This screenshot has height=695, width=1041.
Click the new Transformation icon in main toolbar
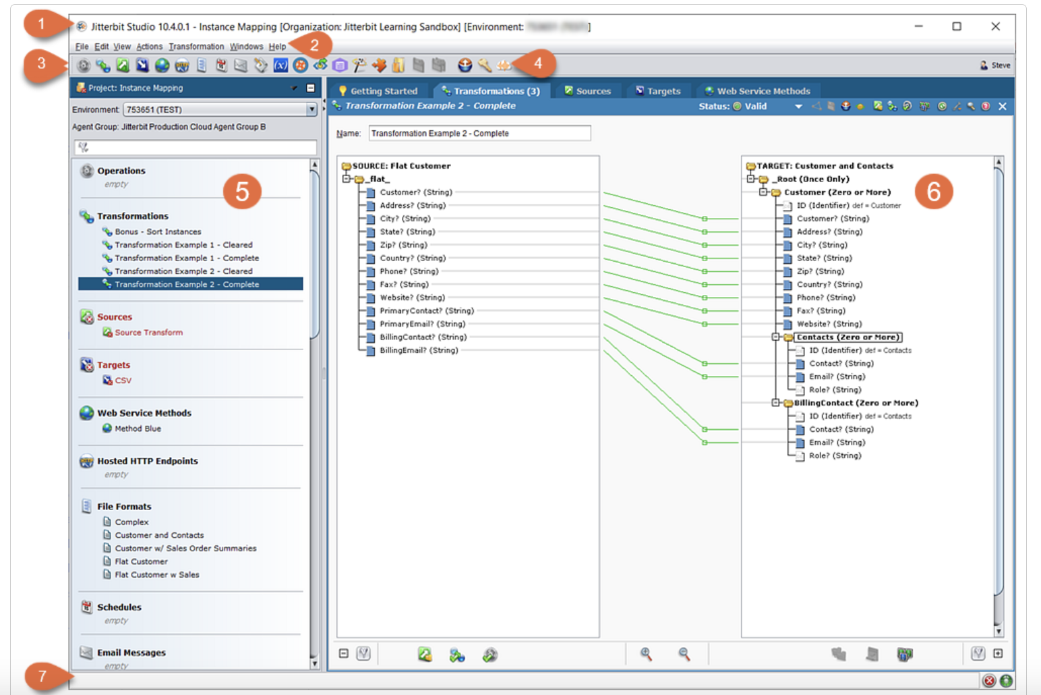(102, 65)
